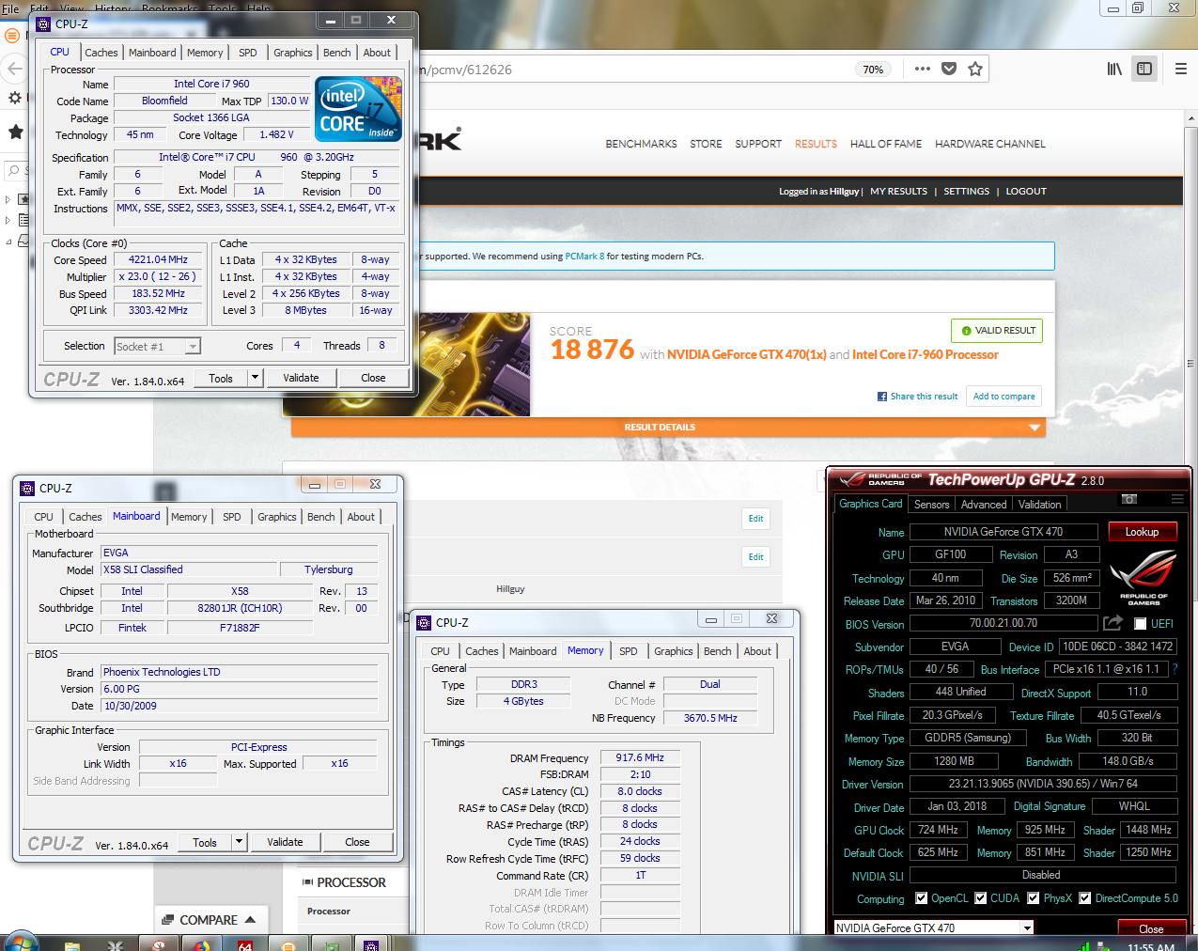Click the green Valid Result badge icon

966,331
